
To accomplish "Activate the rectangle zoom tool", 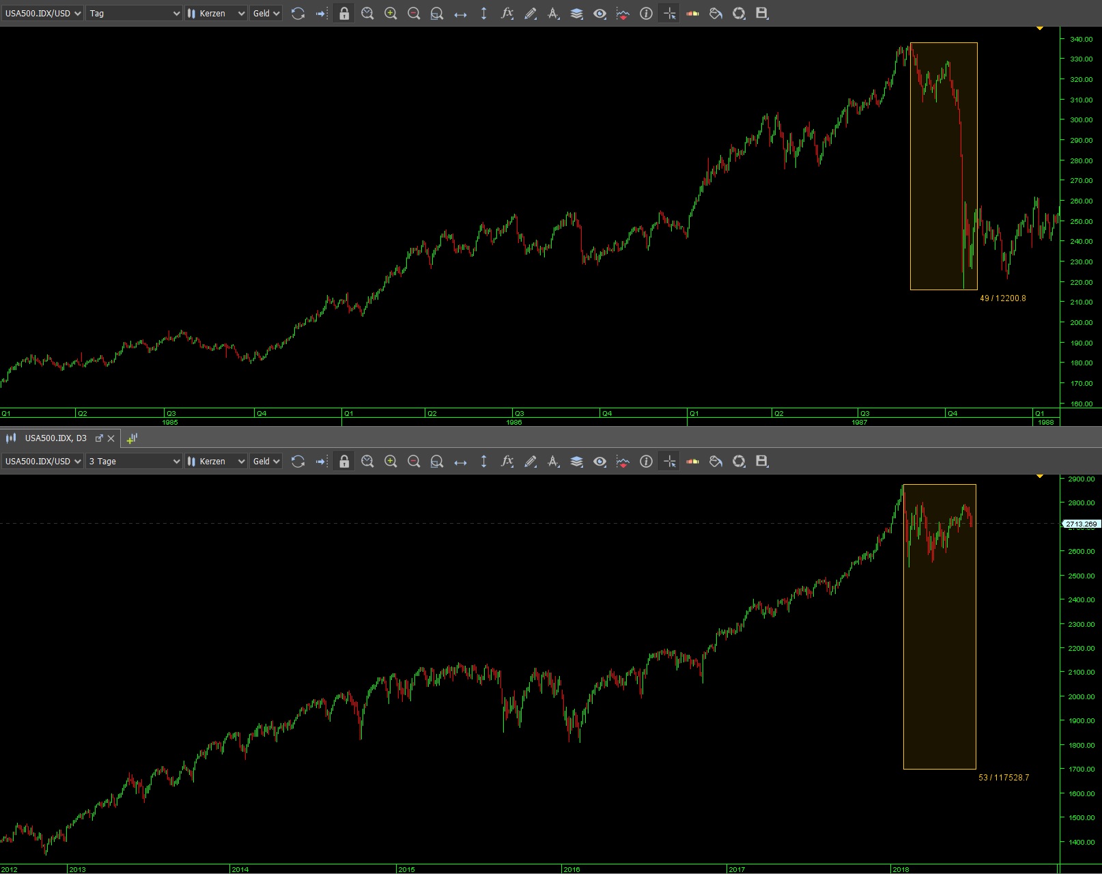I will 437,13.
